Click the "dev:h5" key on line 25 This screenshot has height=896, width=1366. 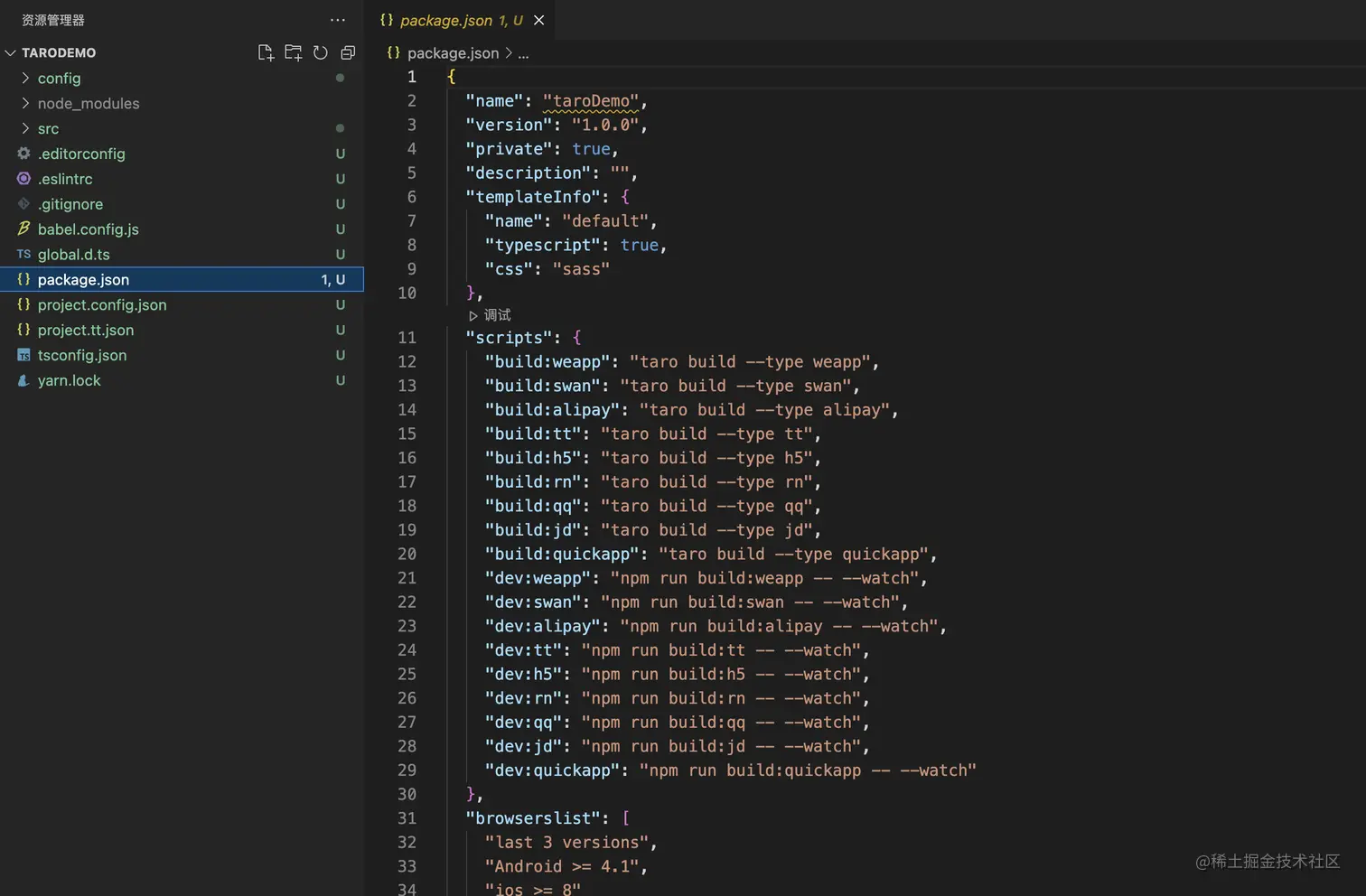point(523,675)
